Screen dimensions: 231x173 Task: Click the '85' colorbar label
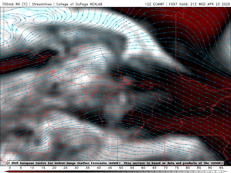point(199,168)
